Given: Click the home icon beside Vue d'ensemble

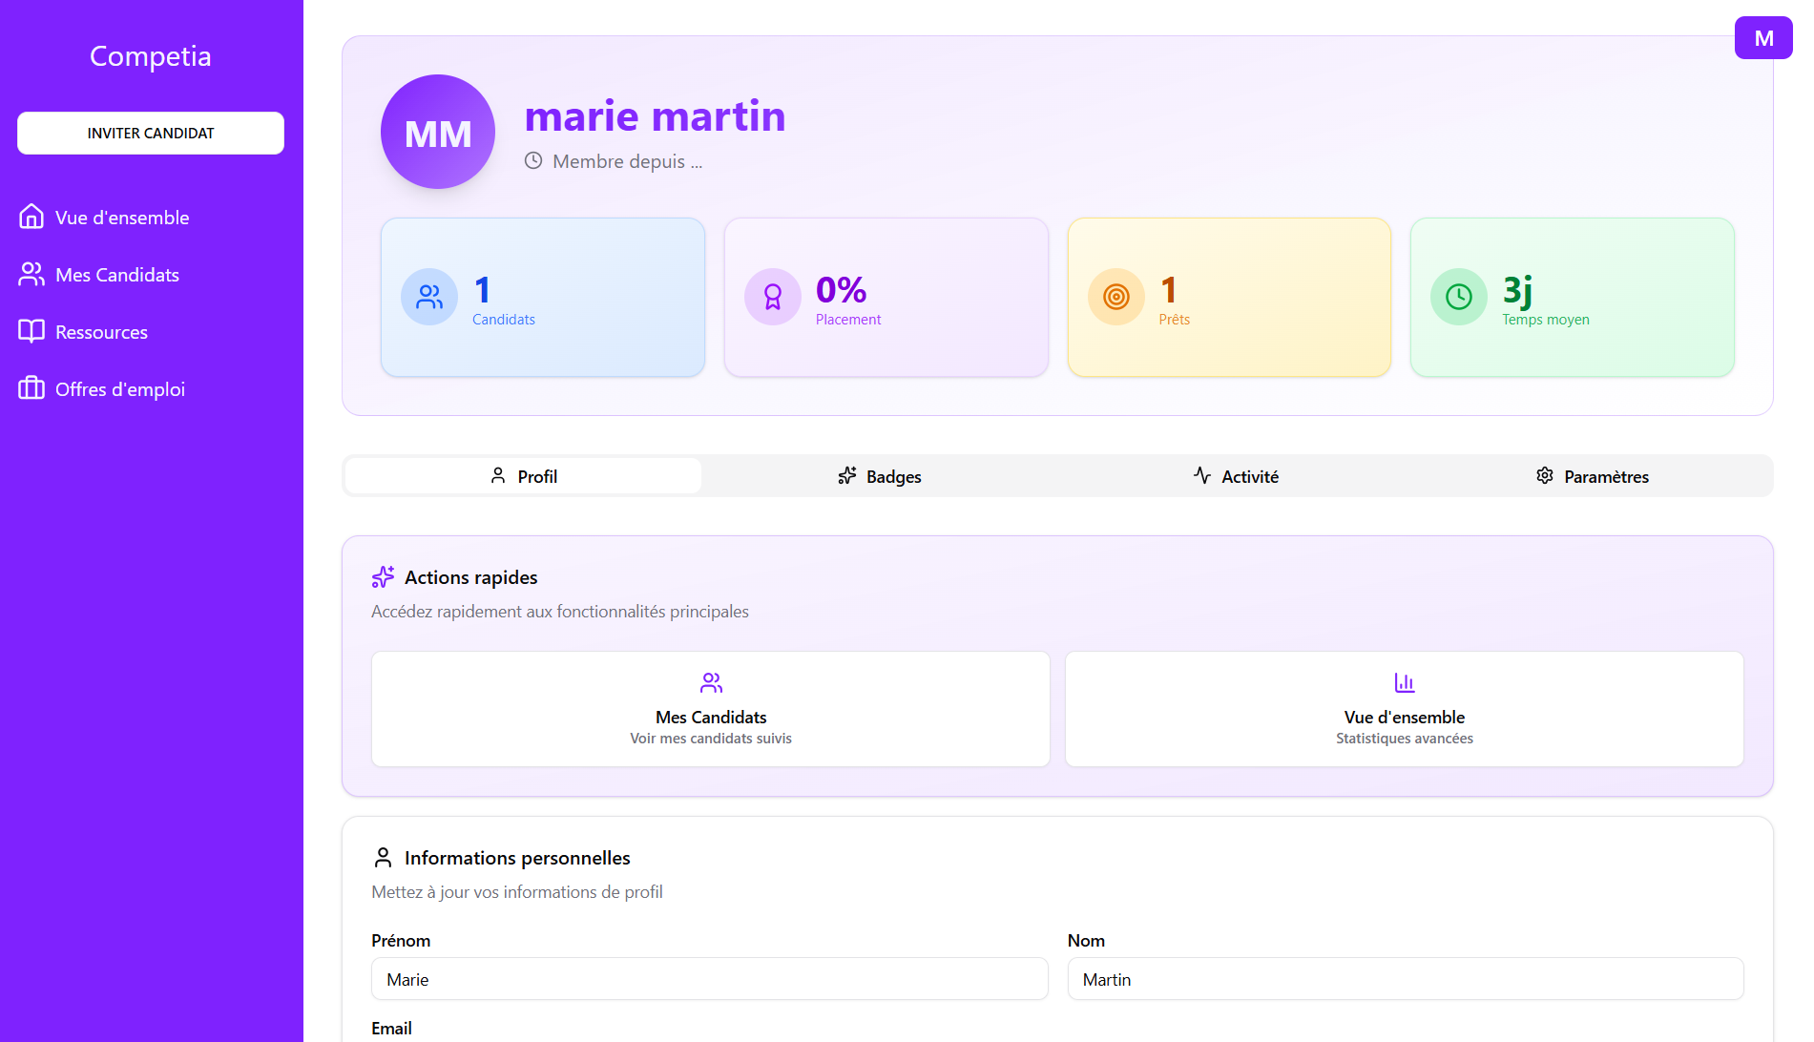Looking at the screenshot, I should [31, 217].
